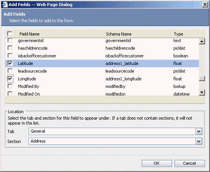
Task: Click the picklist type in leadsourcecode row
Action: (x=179, y=71)
